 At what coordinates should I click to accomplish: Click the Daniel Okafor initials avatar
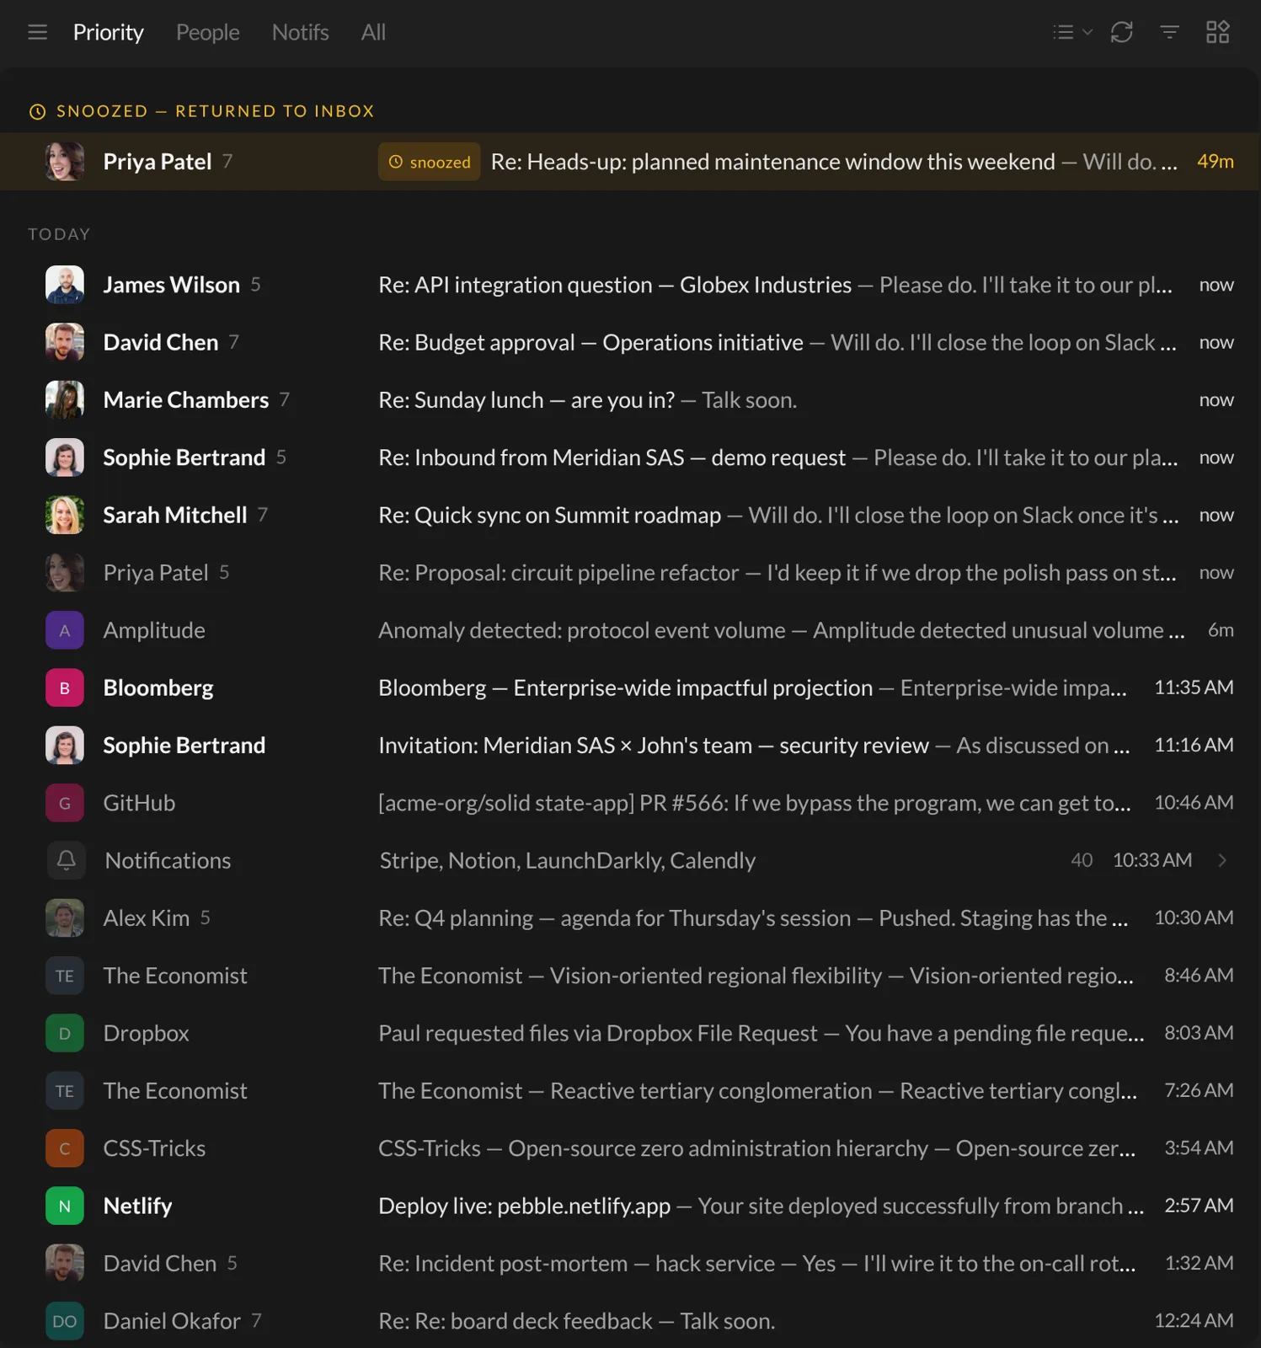[x=65, y=1321]
